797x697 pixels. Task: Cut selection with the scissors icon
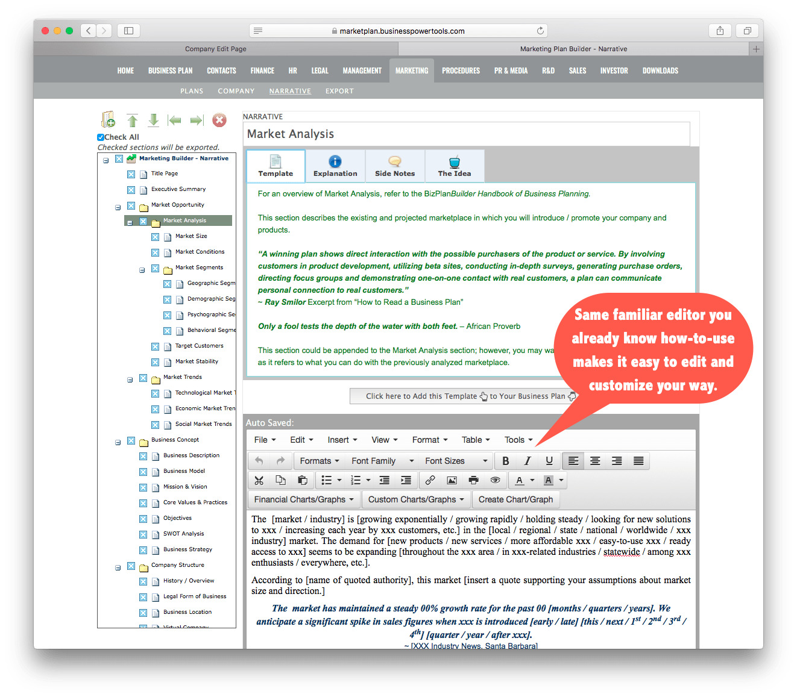(x=259, y=480)
